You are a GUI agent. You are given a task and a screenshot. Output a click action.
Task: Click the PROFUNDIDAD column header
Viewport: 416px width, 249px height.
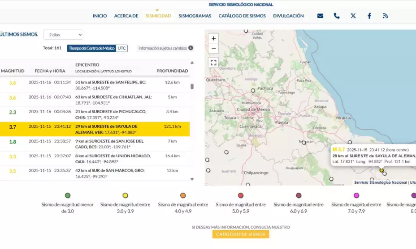point(172,71)
